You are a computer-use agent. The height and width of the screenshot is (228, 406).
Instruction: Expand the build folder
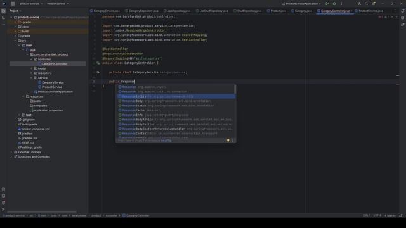pyautogui.click(x=15, y=31)
